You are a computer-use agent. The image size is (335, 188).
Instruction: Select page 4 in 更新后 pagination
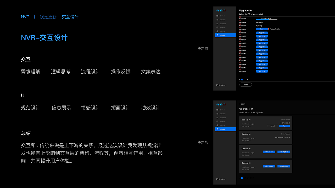251,178
